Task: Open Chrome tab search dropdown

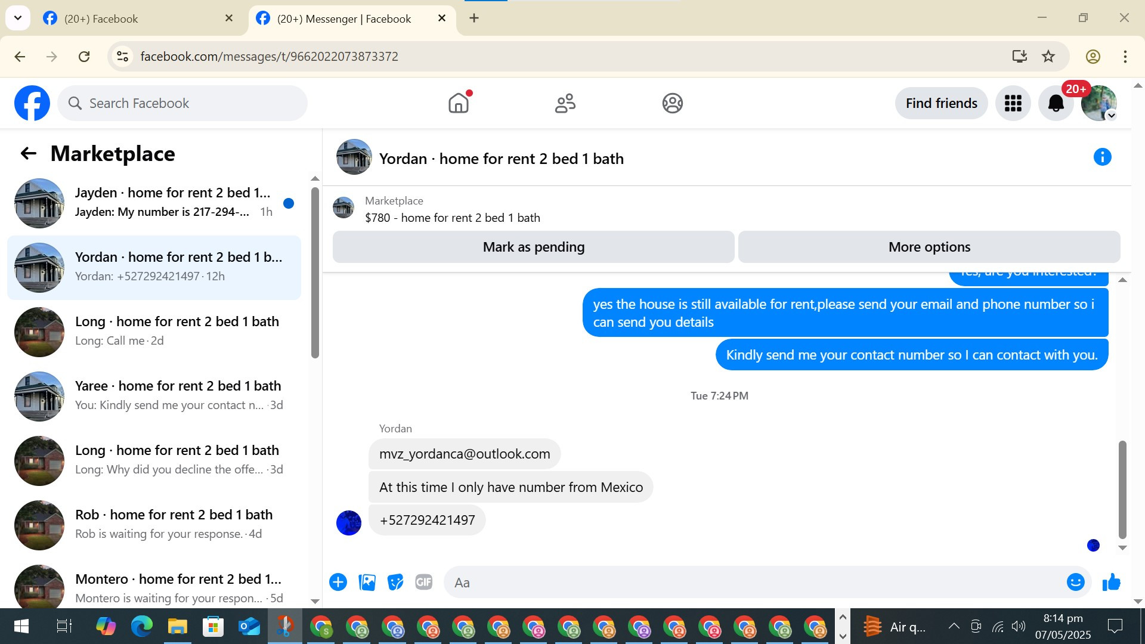Action: coord(18,18)
